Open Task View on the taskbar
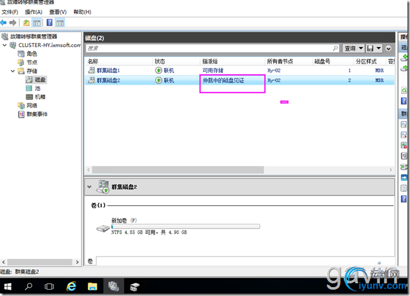Screen dimensions: 410x296 coord(49,287)
